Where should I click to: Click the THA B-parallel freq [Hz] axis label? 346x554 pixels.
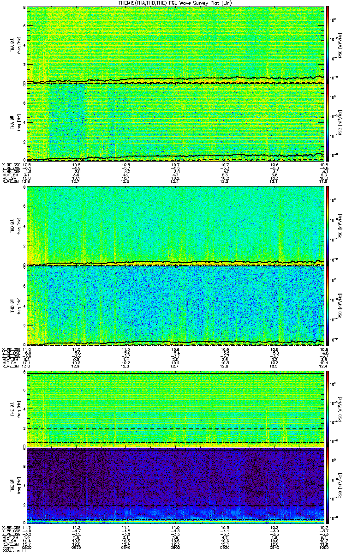click(18, 122)
